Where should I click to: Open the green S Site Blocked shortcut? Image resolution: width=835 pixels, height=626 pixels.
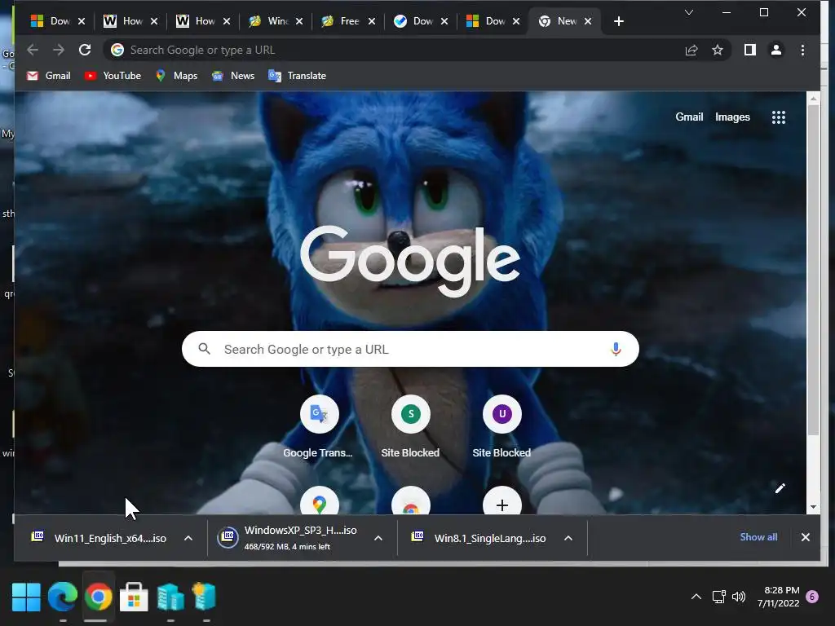pos(411,414)
